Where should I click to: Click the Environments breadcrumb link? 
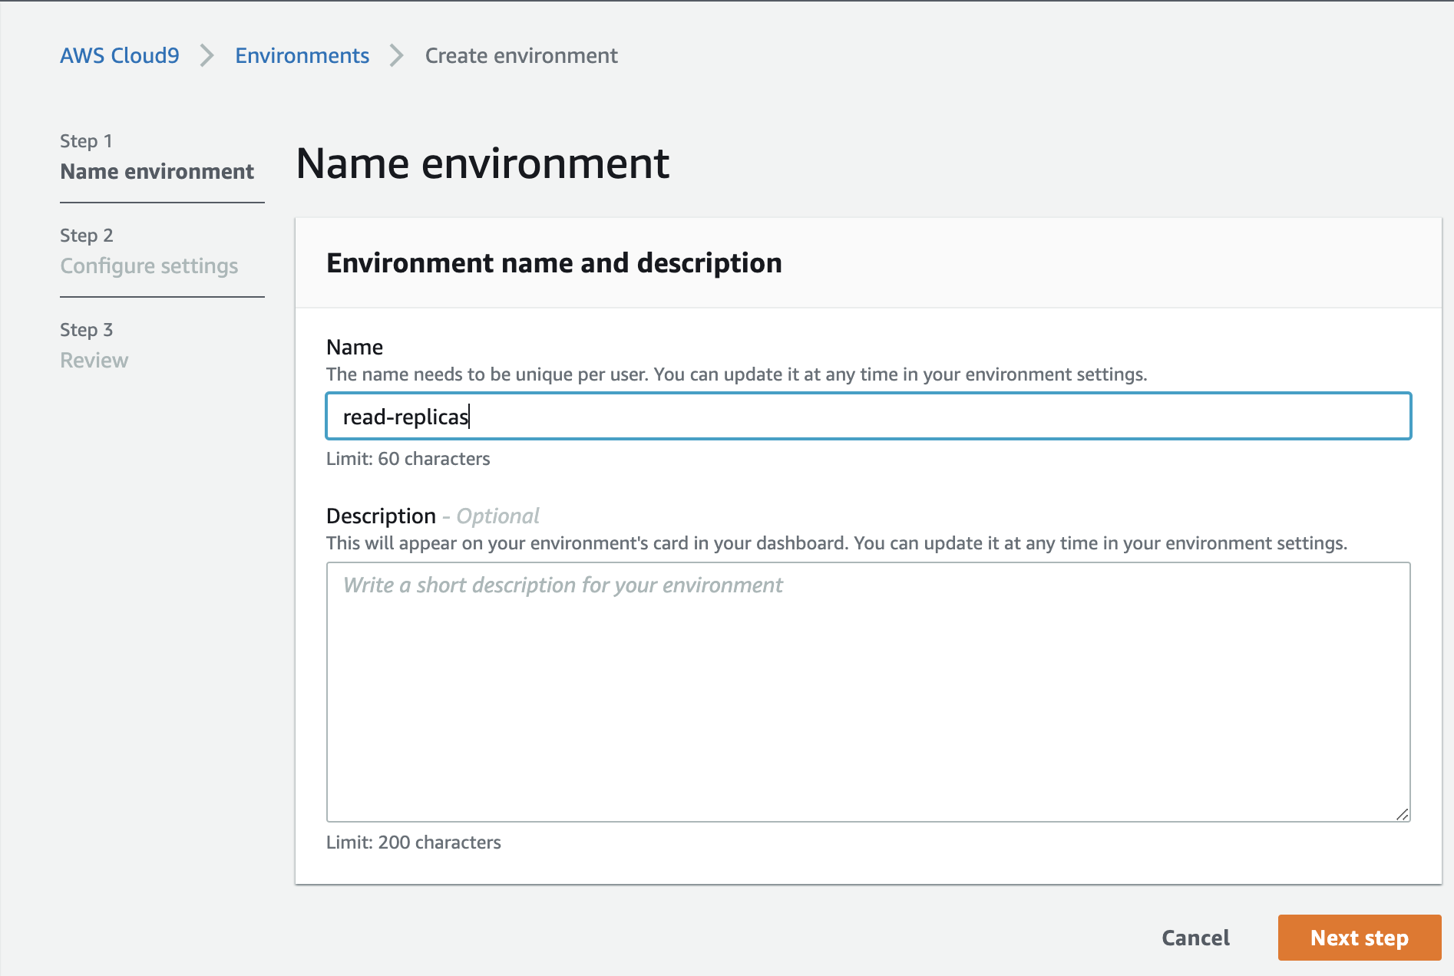tap(302, 55)
